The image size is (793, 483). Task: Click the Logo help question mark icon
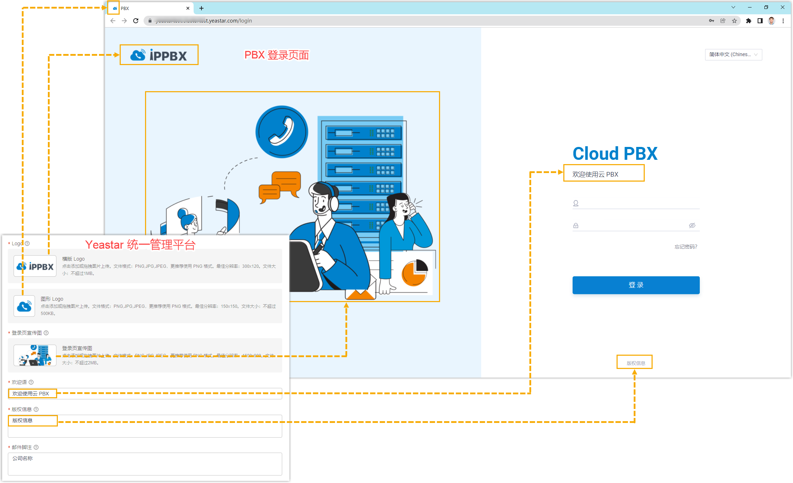(x=28, y=243)
